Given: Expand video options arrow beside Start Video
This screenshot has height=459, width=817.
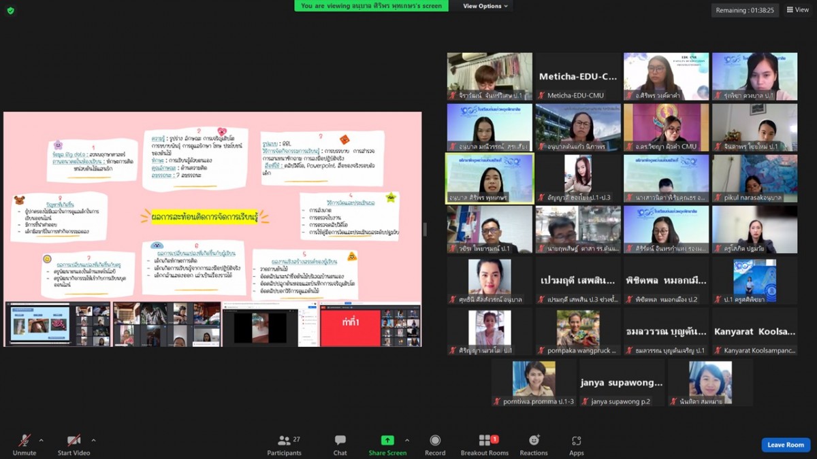Looking at the screenshot, I should point(93,440).
